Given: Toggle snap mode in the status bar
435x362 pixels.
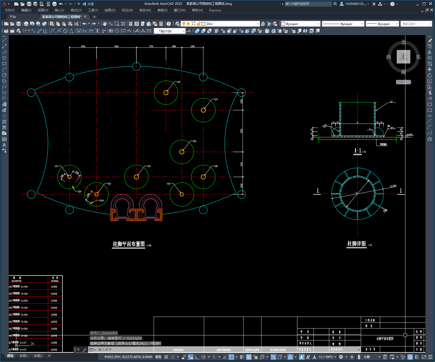Looking at the screenshot, I should tap(173, 357).
